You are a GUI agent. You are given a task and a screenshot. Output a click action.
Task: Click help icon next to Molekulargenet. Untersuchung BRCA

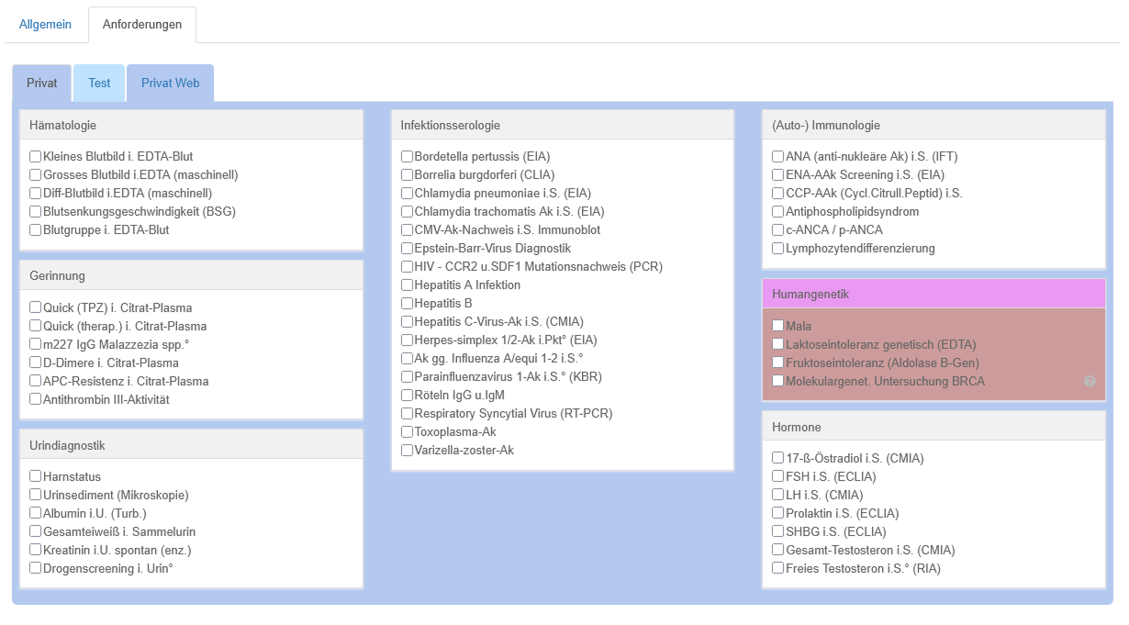(1090, 382)
